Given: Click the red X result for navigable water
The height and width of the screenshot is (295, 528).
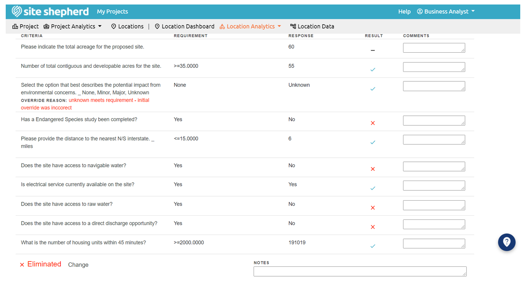Looking at the screenshot, I should pos(372,169).
